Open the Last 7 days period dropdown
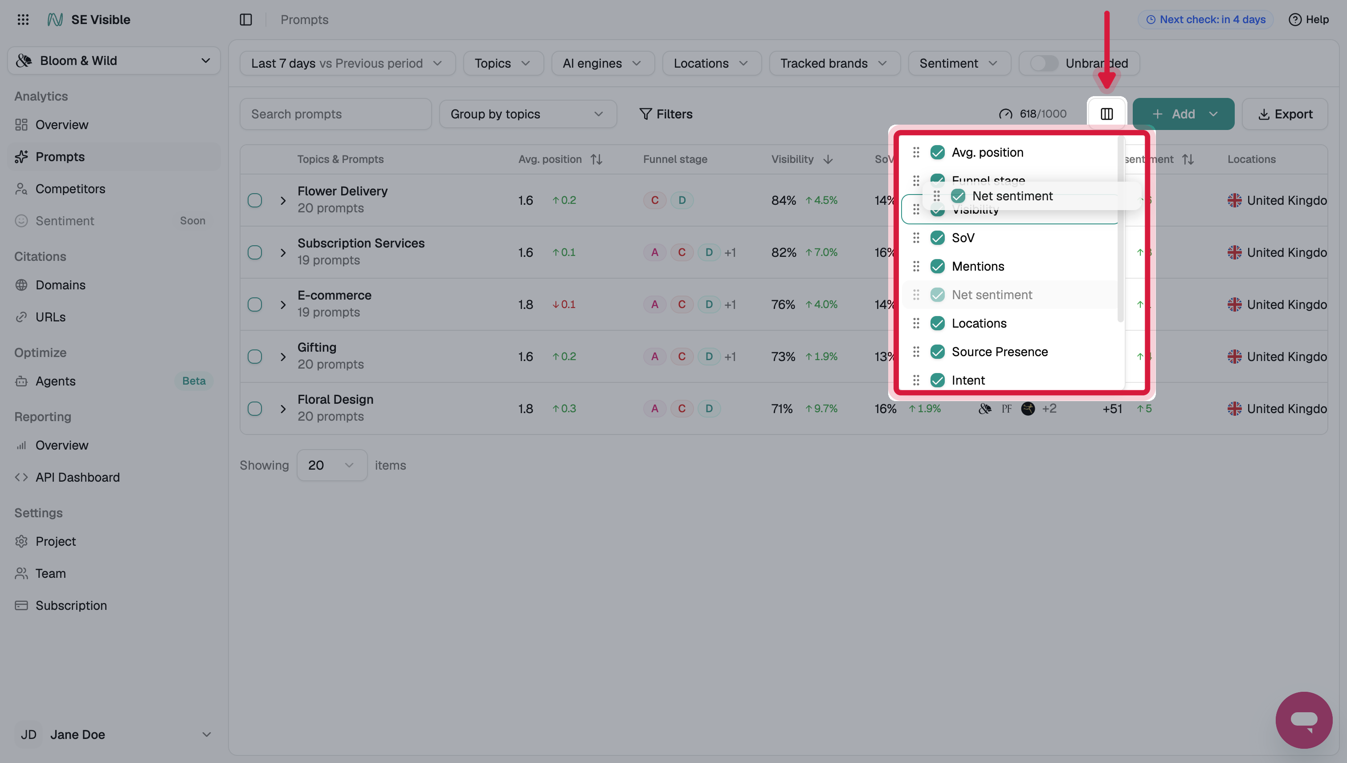Screen dimensions: 1347x763 point(347,63)
